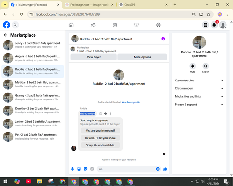233x186 pixels.
Task: Open Granny's apartment conversation
Action: pyautogui.click(x=33, y=97)
